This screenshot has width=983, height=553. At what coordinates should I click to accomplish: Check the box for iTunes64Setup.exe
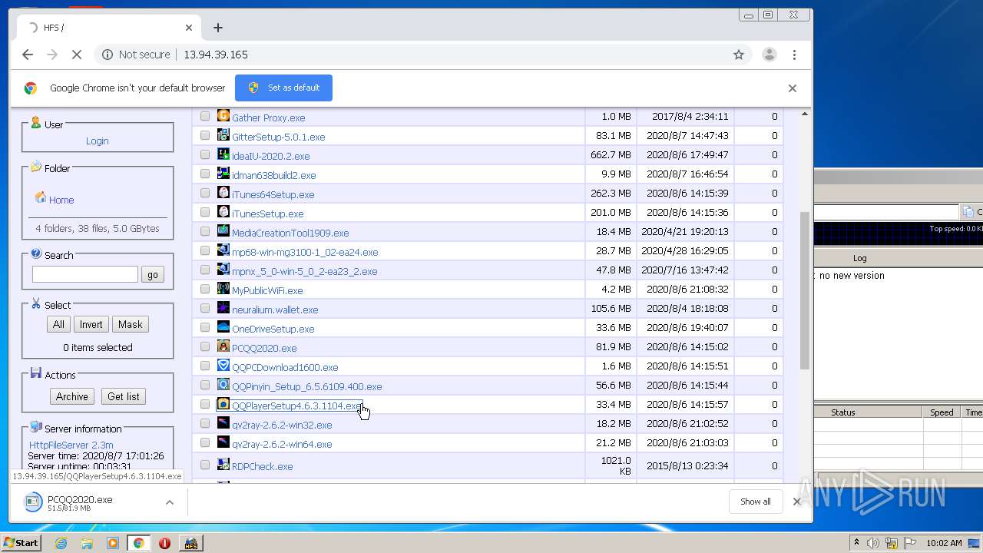(205, 194)
